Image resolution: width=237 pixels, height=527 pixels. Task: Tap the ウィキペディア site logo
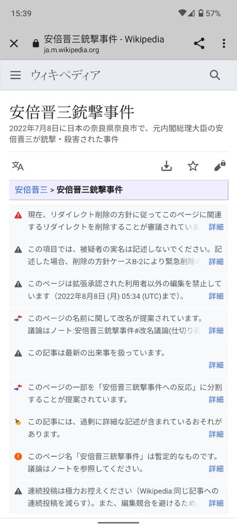(x=65, y=75)
